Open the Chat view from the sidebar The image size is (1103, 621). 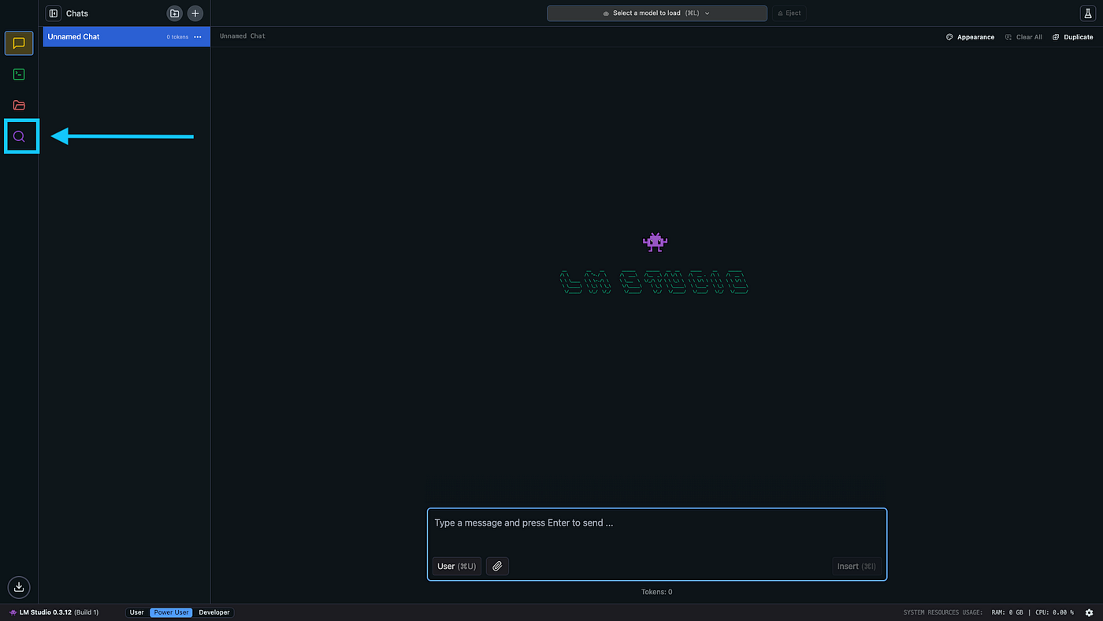(x=19, y=43)
